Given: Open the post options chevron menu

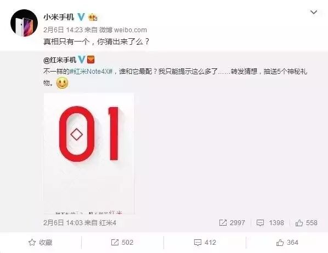Looking at the screenshot, I should point(313,12).
